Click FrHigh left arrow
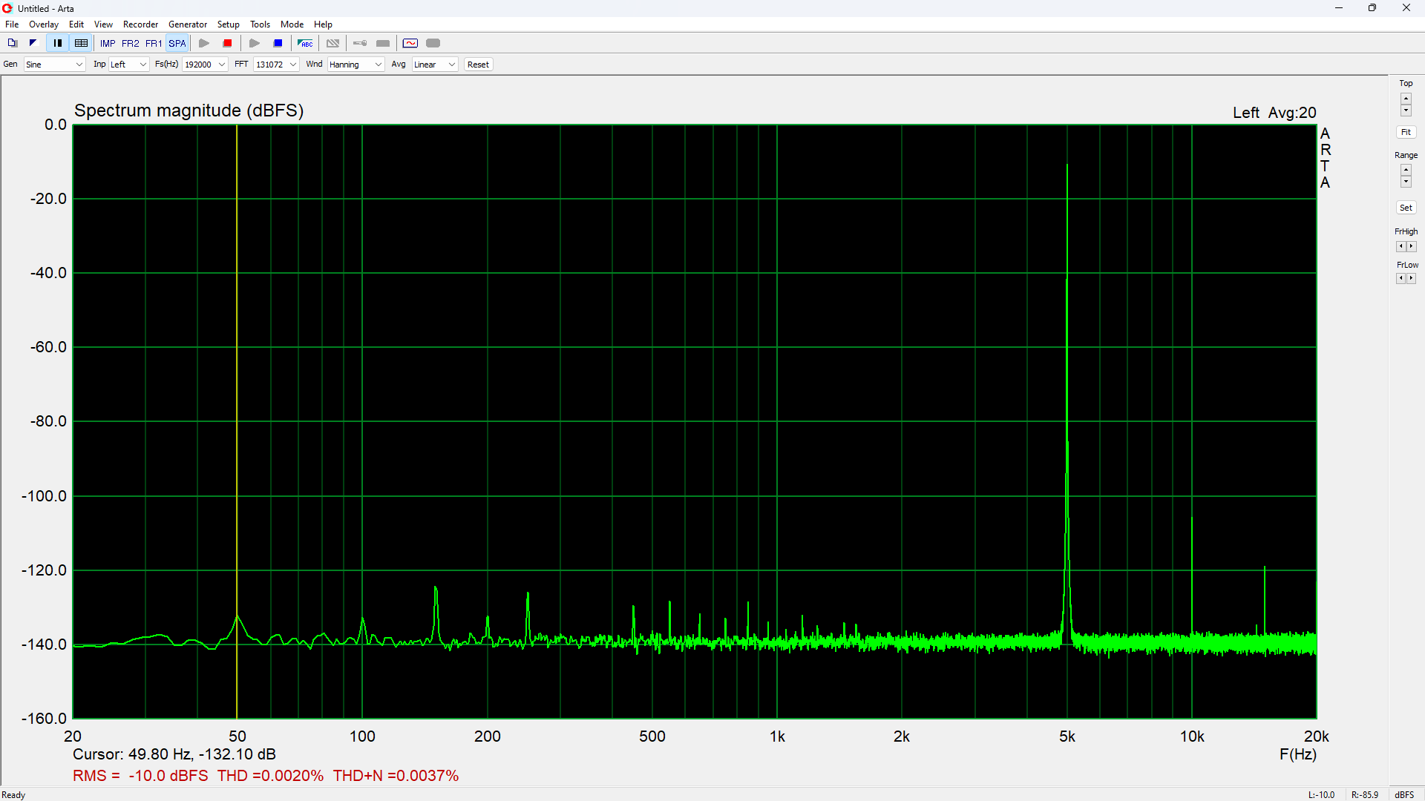 1401,246
